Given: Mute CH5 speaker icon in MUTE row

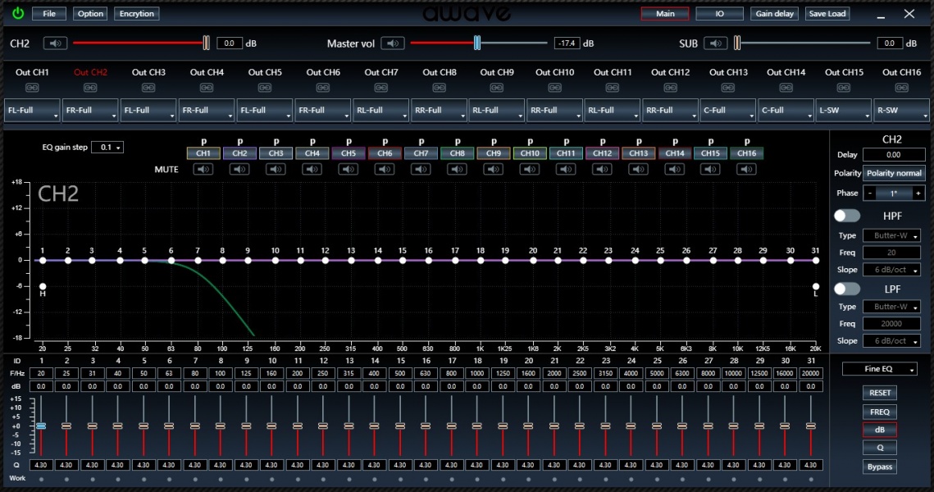Looking at the screenshot, I should [x=349, y=169].
